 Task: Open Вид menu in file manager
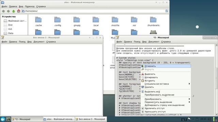click(21, 6)
